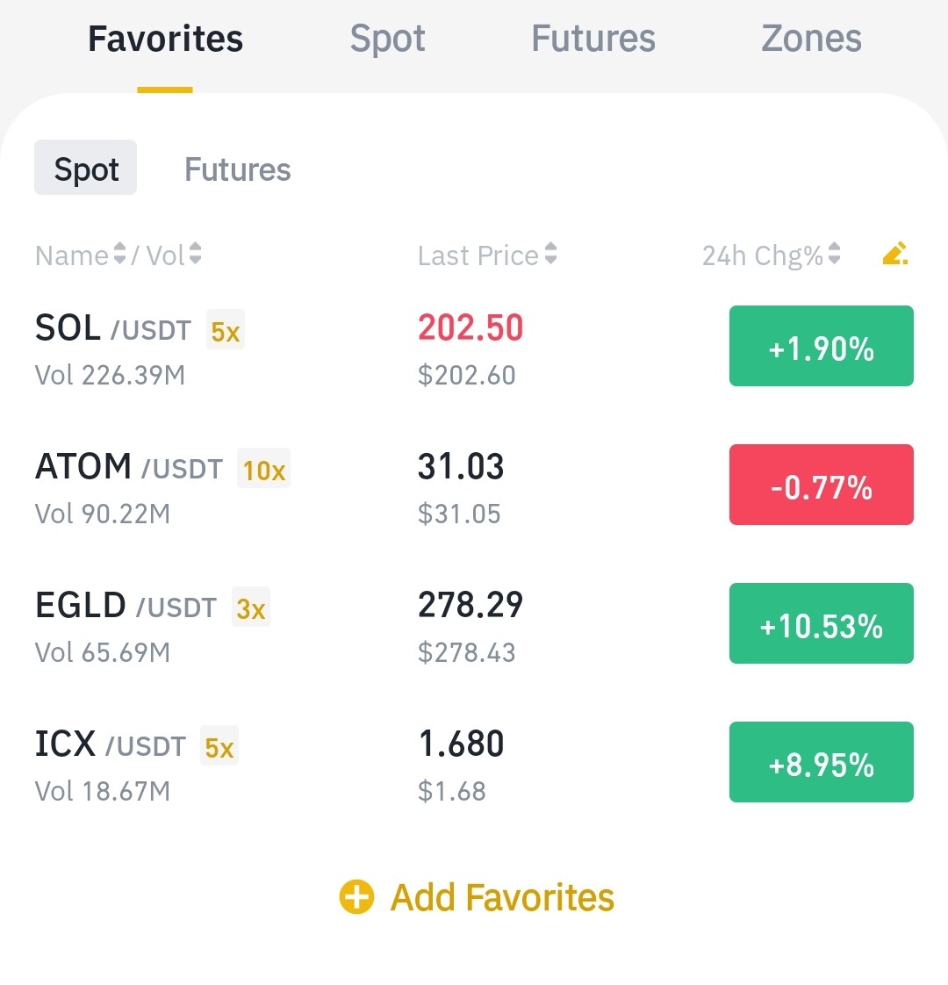Image resolution: width=948 pixels, height=985 pixels.
Task: Select the Spot sub-filter chip
Action: click(x=86, y=169)
